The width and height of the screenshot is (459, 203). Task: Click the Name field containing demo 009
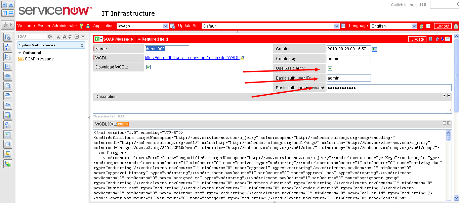click(x=167, y=49)
